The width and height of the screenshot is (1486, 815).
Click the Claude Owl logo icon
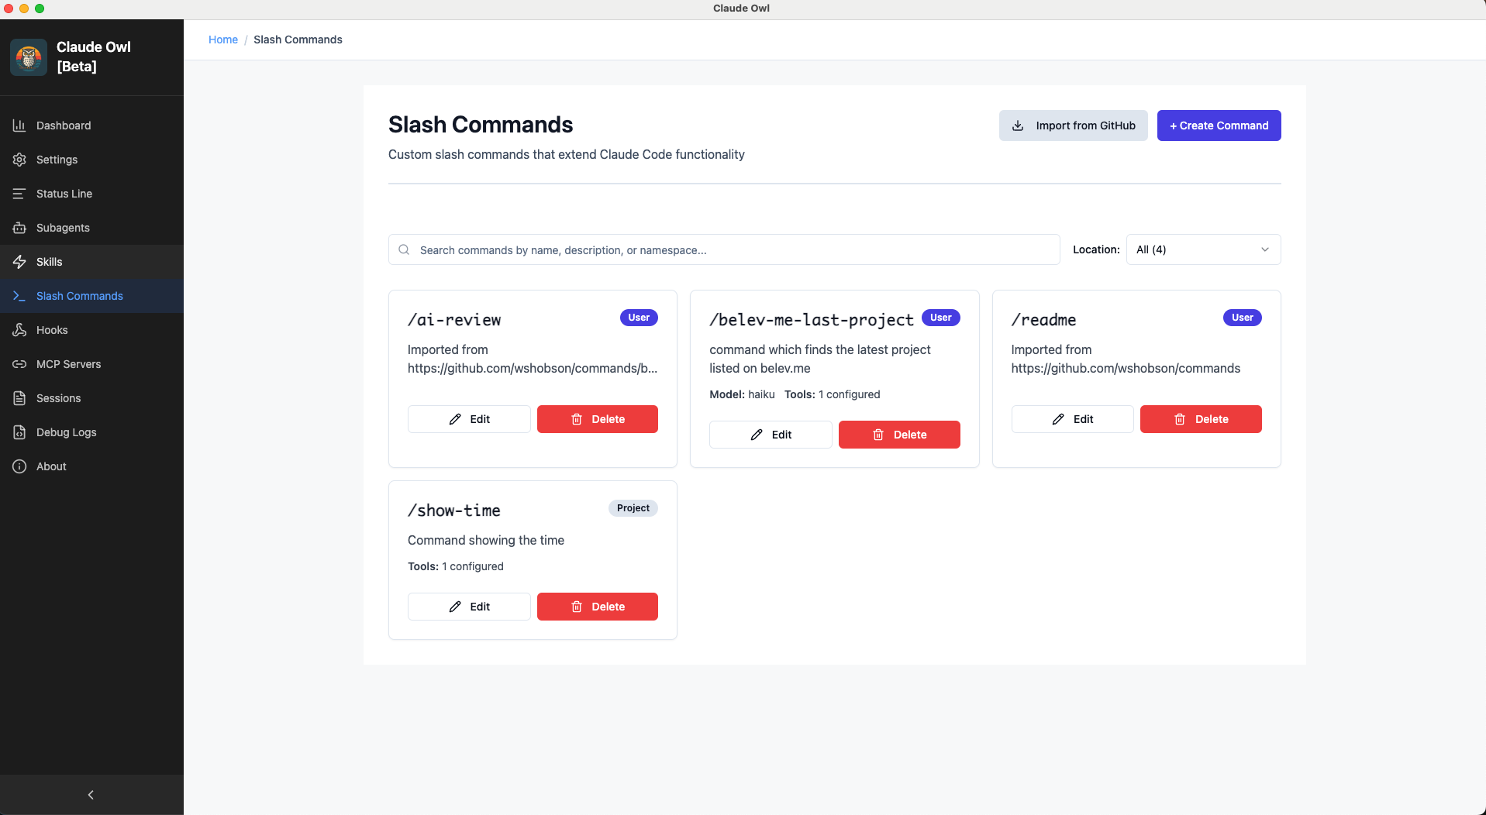(x=29, y=57)
